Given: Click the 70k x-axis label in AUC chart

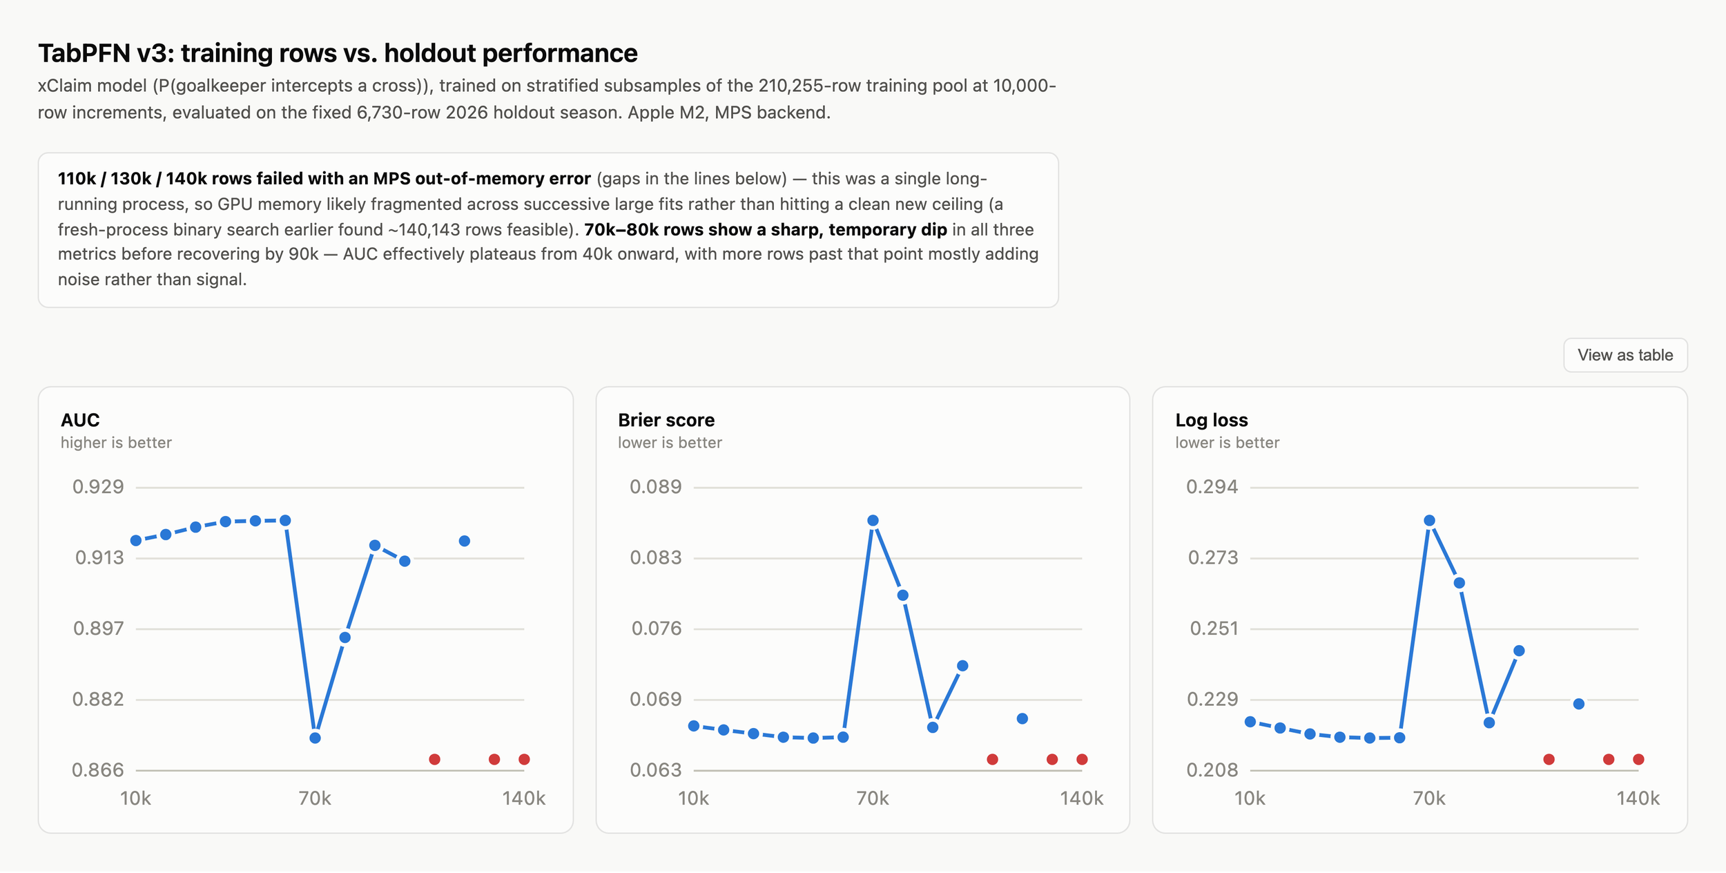Looking at the screenshot, I should pyautogui.click(x=315, y=798).
